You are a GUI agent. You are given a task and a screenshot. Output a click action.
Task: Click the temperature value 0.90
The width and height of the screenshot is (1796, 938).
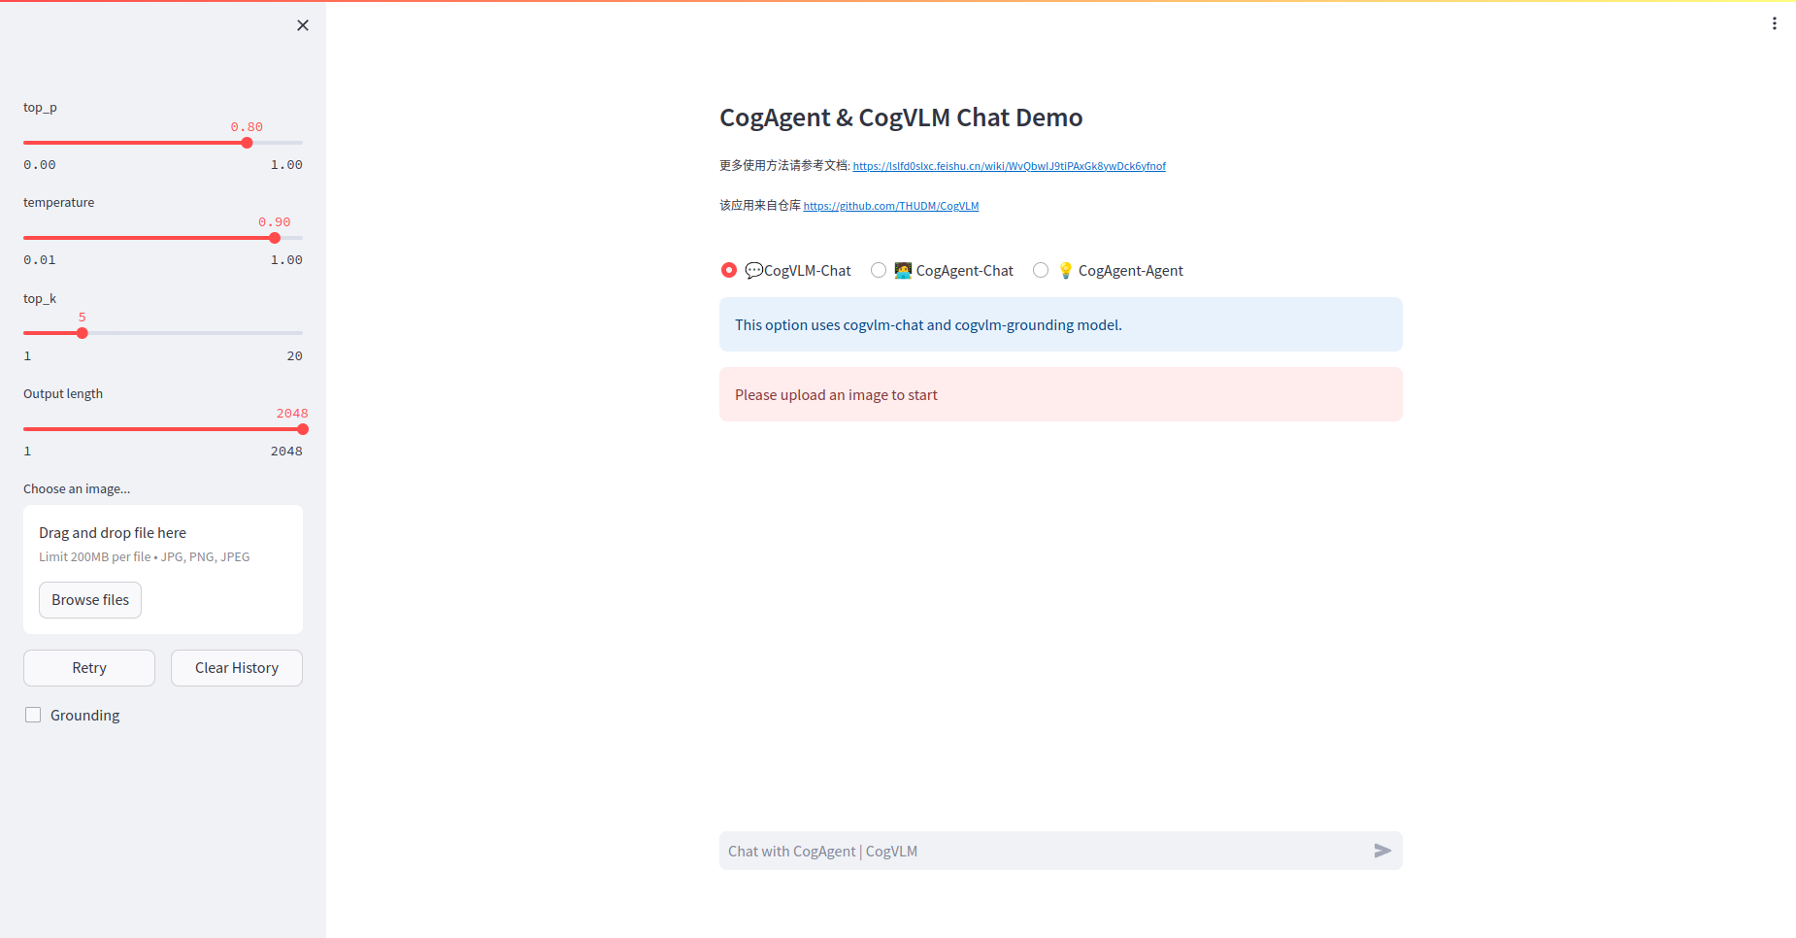click(x=275, y=222)
